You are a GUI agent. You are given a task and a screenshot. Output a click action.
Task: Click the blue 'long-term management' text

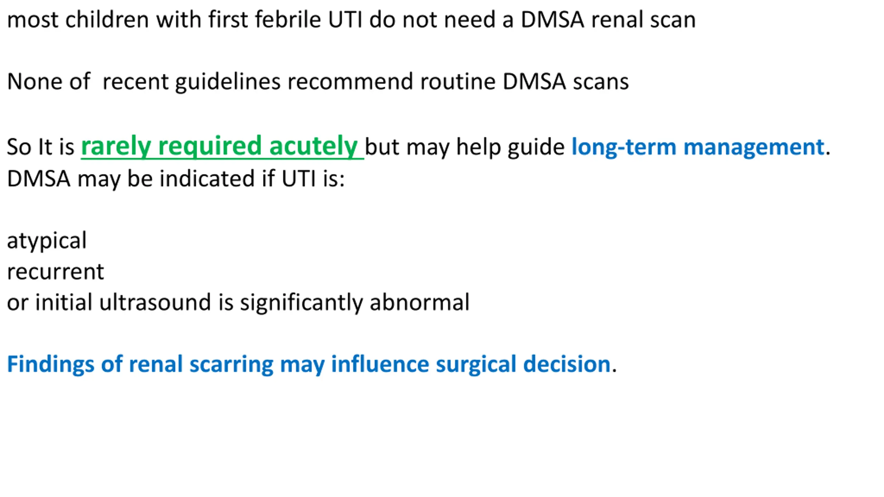[x=698, y=147]
